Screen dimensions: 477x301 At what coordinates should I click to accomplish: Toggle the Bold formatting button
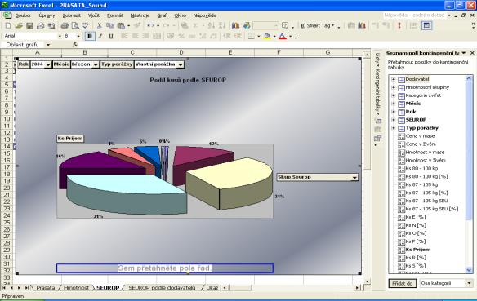click(x=90, y=36)
